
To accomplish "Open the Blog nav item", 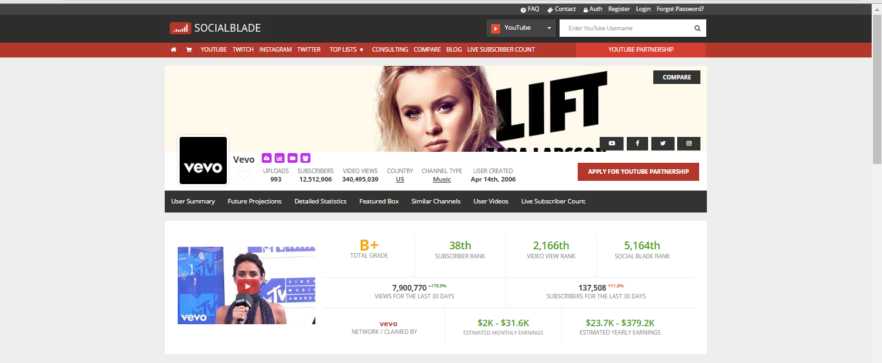I will [x=454, y=50].
